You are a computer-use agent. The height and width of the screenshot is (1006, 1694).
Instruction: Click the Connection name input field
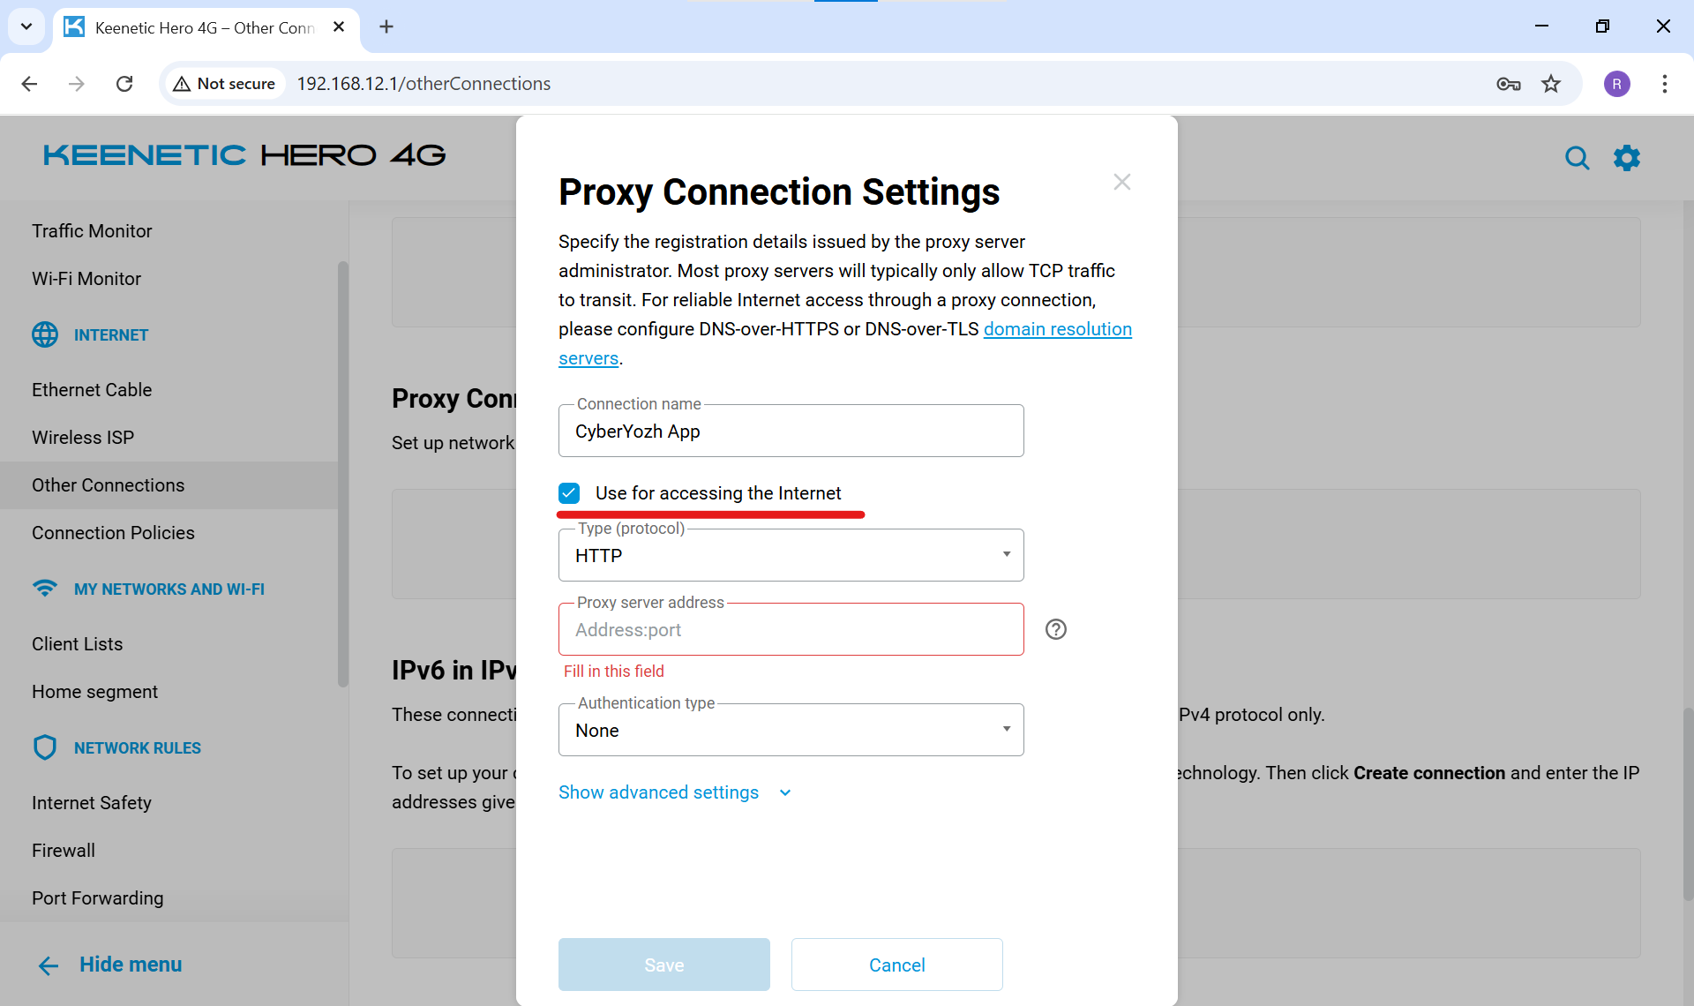[x=791, y=432]
